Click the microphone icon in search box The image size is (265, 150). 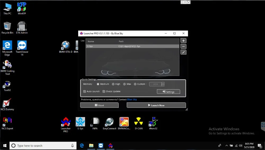pos(73,146)
